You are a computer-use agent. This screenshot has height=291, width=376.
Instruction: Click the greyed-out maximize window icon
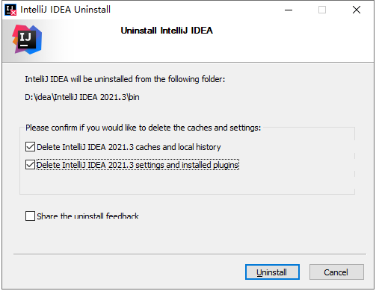pyautogui.click(x=322, y=10)
